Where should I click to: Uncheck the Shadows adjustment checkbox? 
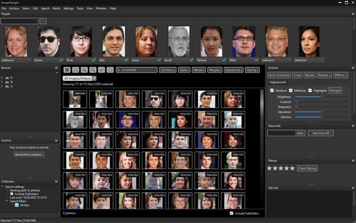pyautogui.click(x=273, y=90)
